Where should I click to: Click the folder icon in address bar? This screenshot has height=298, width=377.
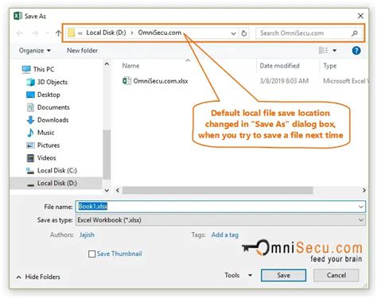tap(71, 33)
